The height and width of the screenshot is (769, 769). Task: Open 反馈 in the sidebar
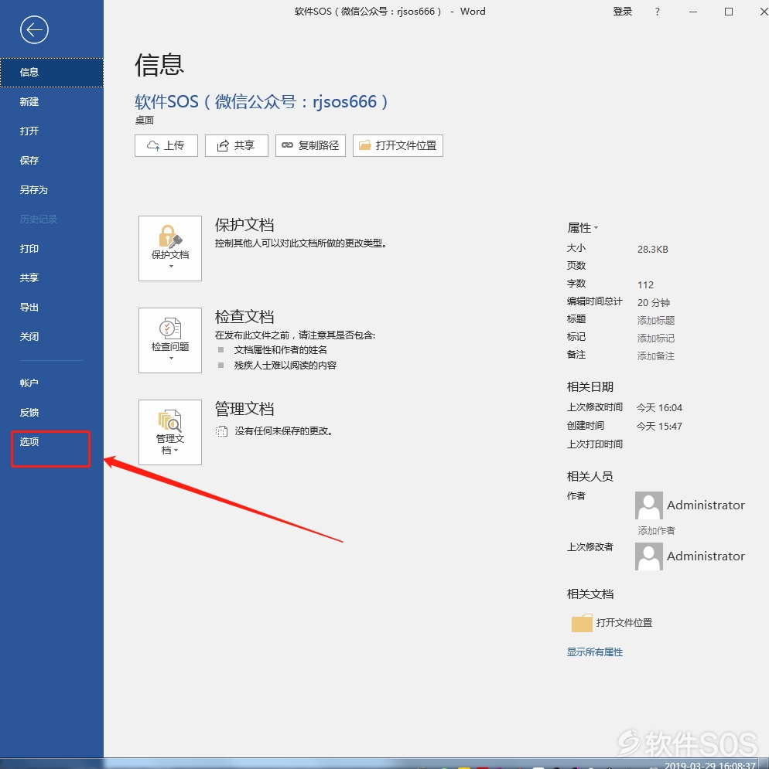[x=52, y=413]
